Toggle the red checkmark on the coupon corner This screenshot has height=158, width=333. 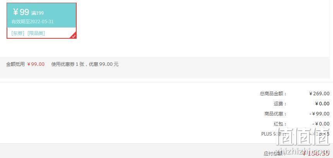(x=74, y=36)
